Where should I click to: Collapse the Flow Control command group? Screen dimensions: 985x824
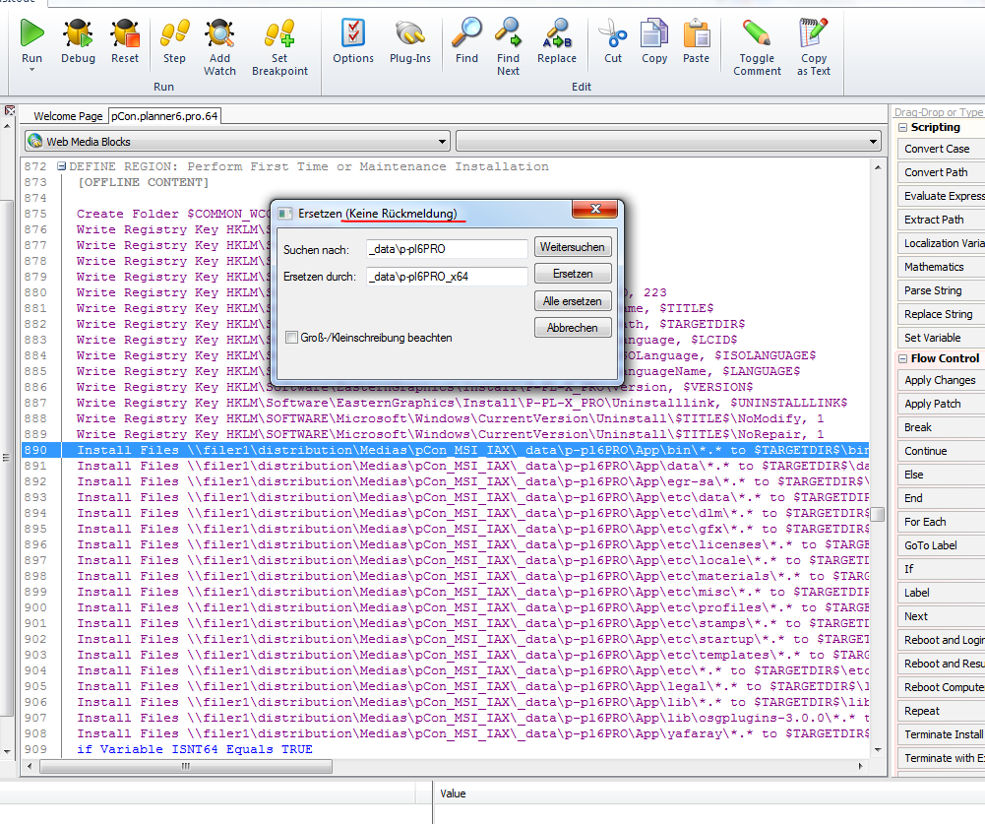tap(902, 358)
